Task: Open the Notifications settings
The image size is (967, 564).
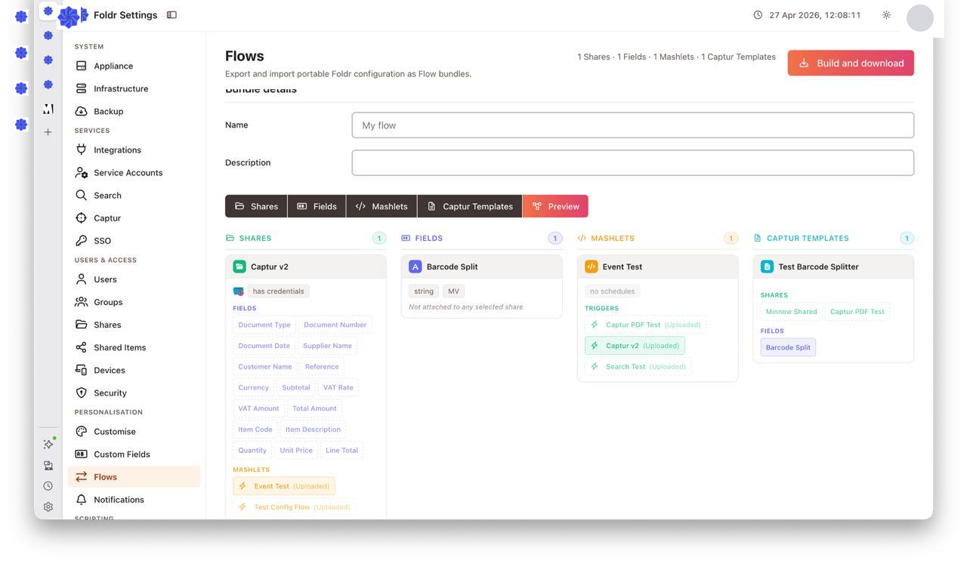Action: 119,500
